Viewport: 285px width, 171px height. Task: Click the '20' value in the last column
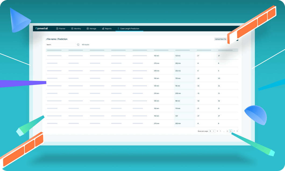(219, 78)
